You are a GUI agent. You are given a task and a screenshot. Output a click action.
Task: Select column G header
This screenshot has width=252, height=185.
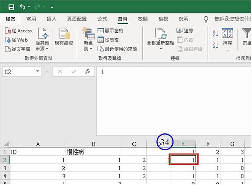coord(232,144)
